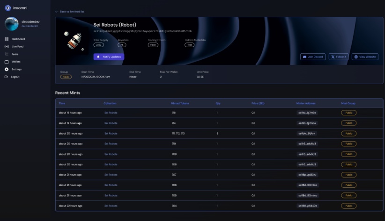
Task: Open Sei Robots link in 711, 712, 713 row
Action: (111, 134)
